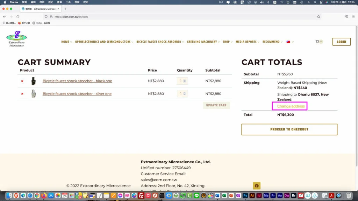The image size is (358, 201).
Task: Open the shopping cart icon in header
Action: click(x=317, y=42)
